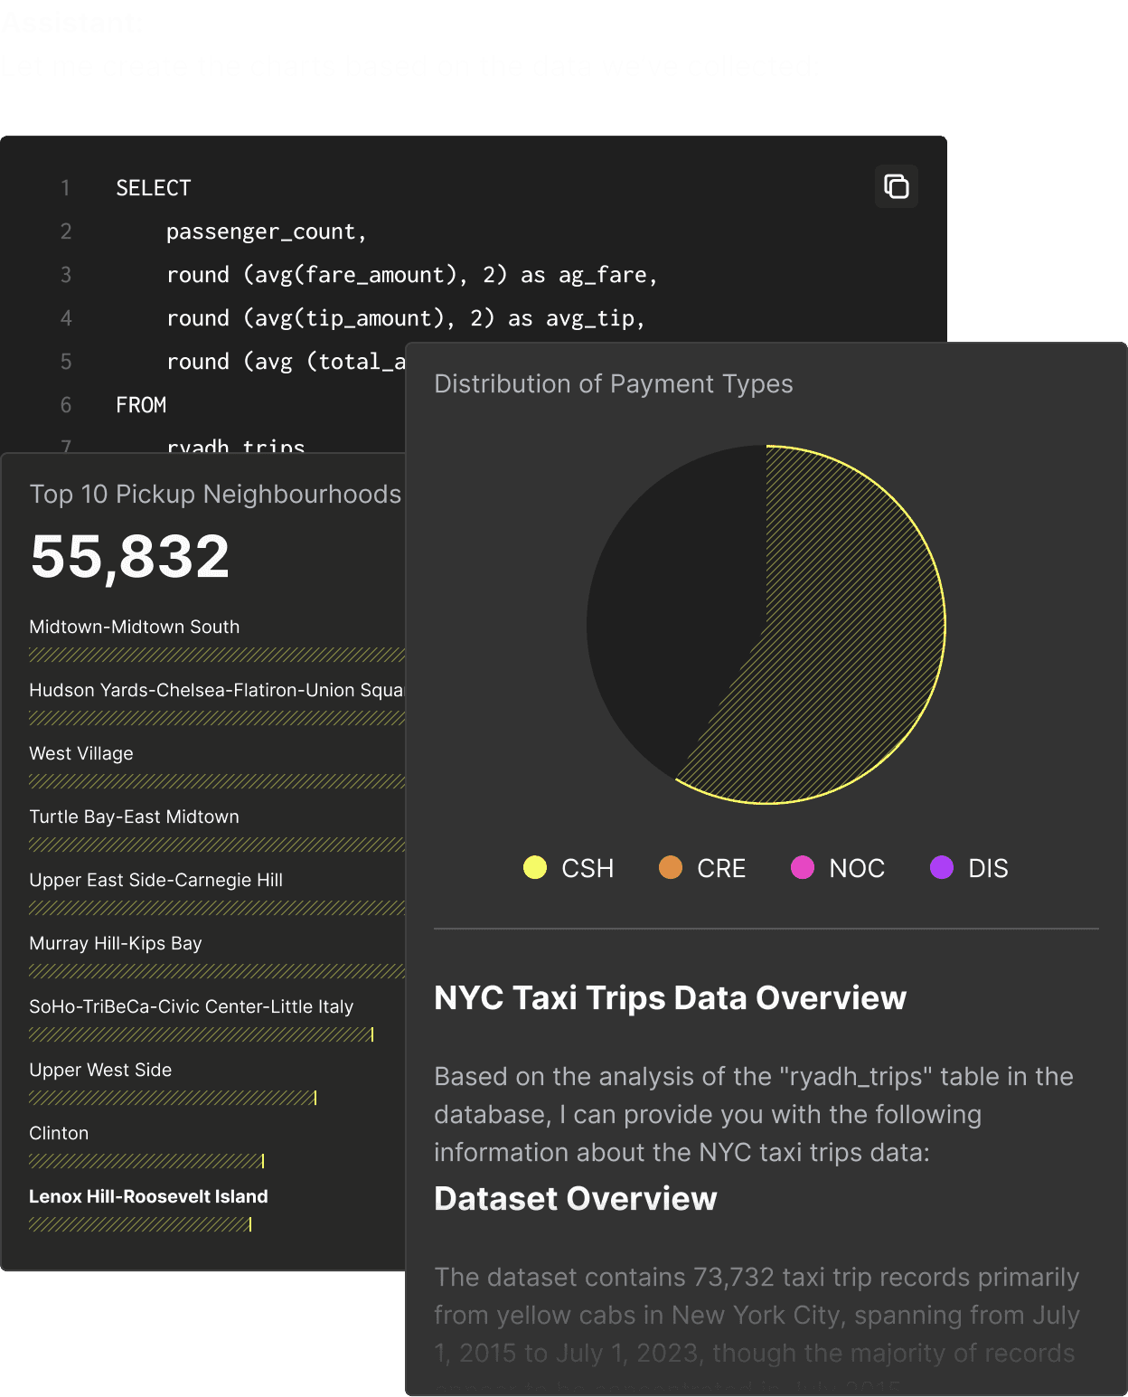Select the Midtown-Midtown South row
The width and height of the screenshot is (1128, 1397).
[217, 639]
